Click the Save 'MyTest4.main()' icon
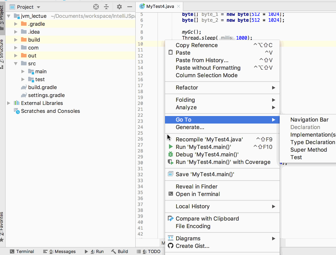This screenshot has height=255, width=336. [171, 174]
